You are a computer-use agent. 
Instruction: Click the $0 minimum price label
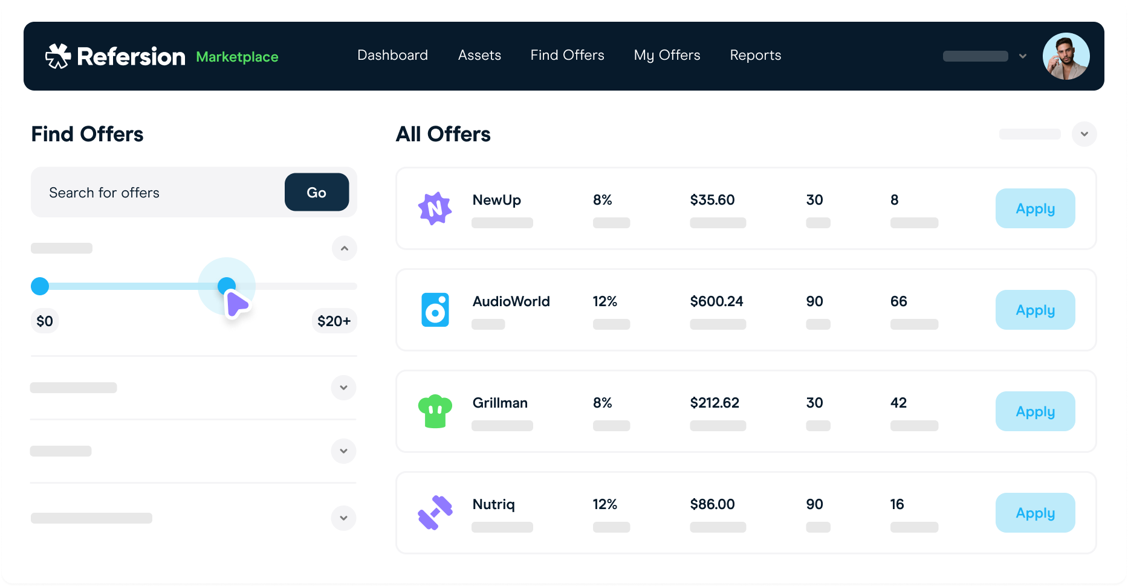coord(45,321)
